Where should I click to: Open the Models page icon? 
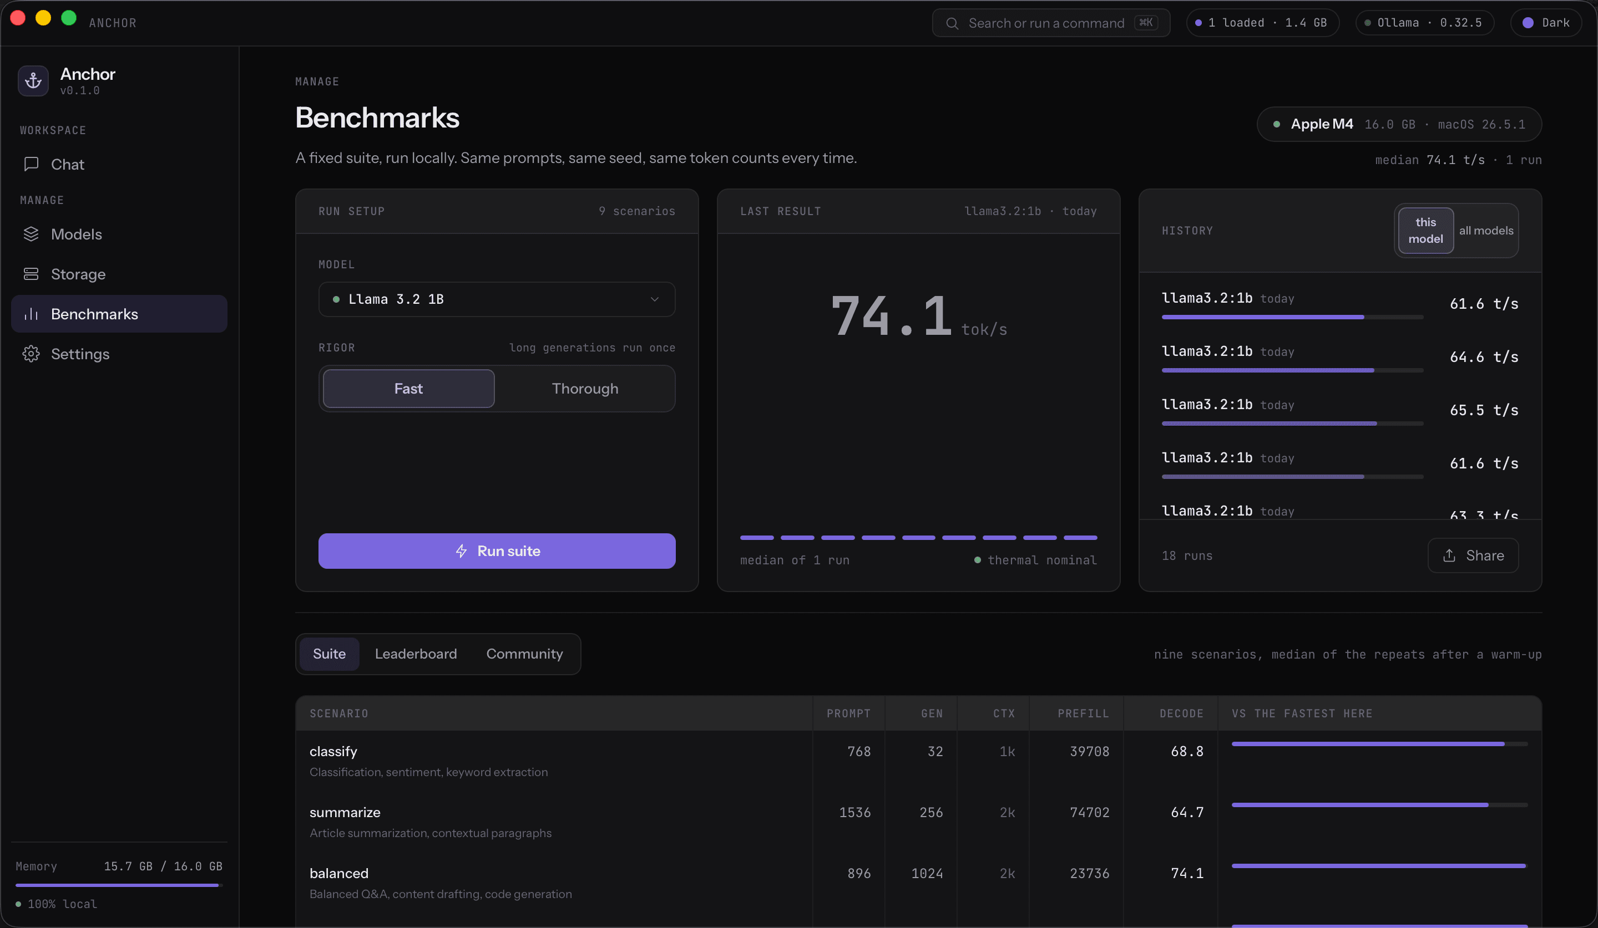pyautogui.click(x=31, y=234)
